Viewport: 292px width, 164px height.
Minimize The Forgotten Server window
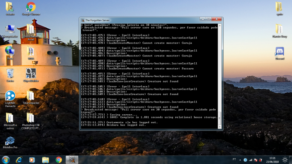[203, 19]
